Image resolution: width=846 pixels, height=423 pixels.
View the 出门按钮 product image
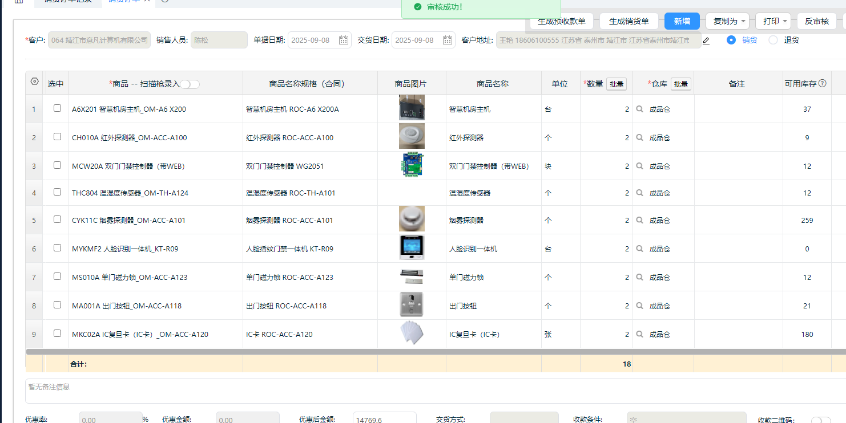point(412,304)
